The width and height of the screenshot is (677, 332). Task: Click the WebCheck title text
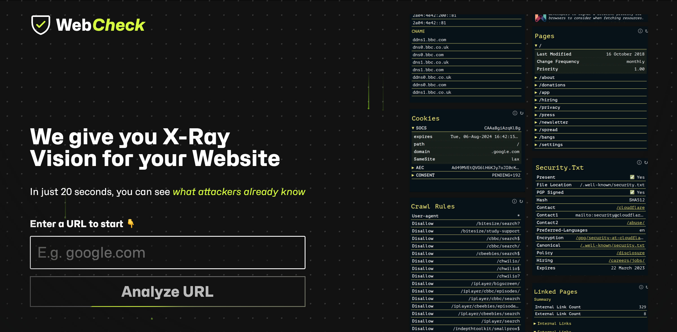tap(100, 25)
